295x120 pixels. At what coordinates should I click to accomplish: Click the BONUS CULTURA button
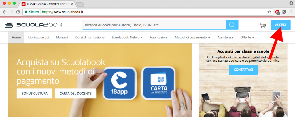click(x=35, y=93)
